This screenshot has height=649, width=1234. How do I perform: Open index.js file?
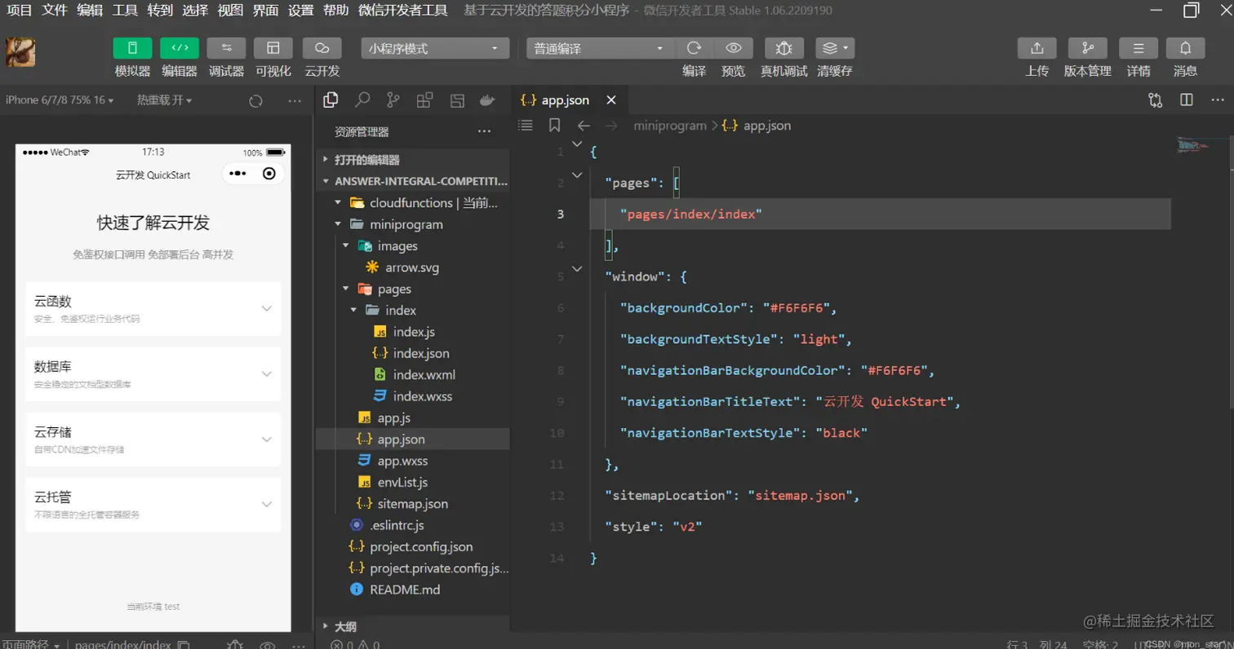pyautogui.click(x=413, y=332)
